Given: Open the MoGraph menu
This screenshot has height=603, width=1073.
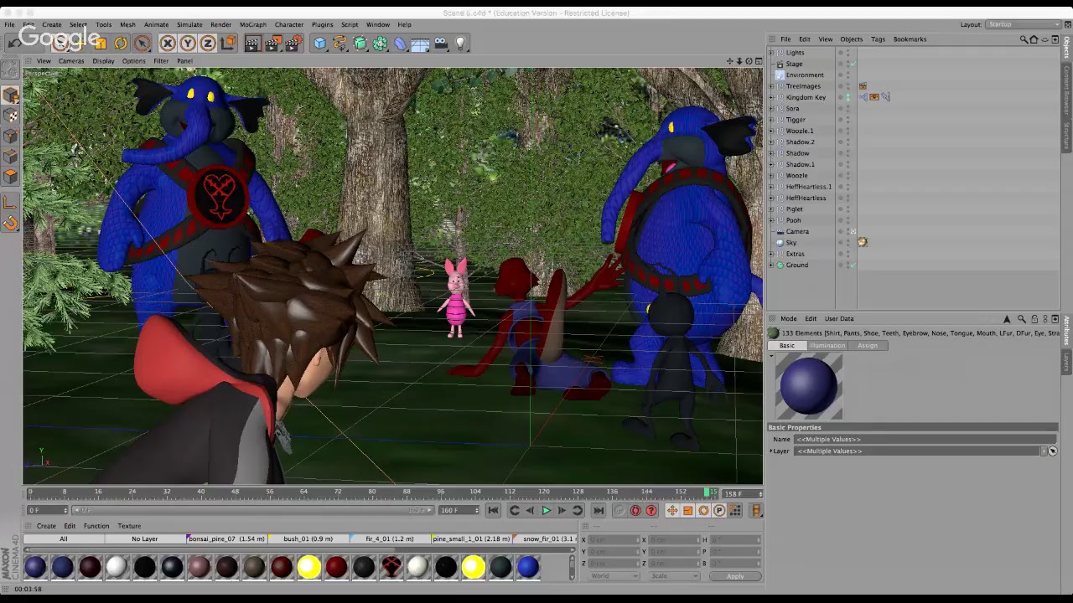Looking at the screenshot, I should [x=252, y=24].
